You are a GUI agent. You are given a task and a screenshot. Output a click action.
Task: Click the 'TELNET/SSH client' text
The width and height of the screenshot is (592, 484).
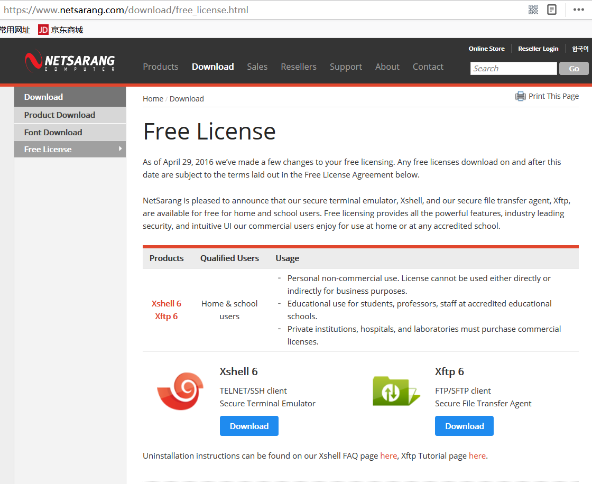[x=253, y=391]
